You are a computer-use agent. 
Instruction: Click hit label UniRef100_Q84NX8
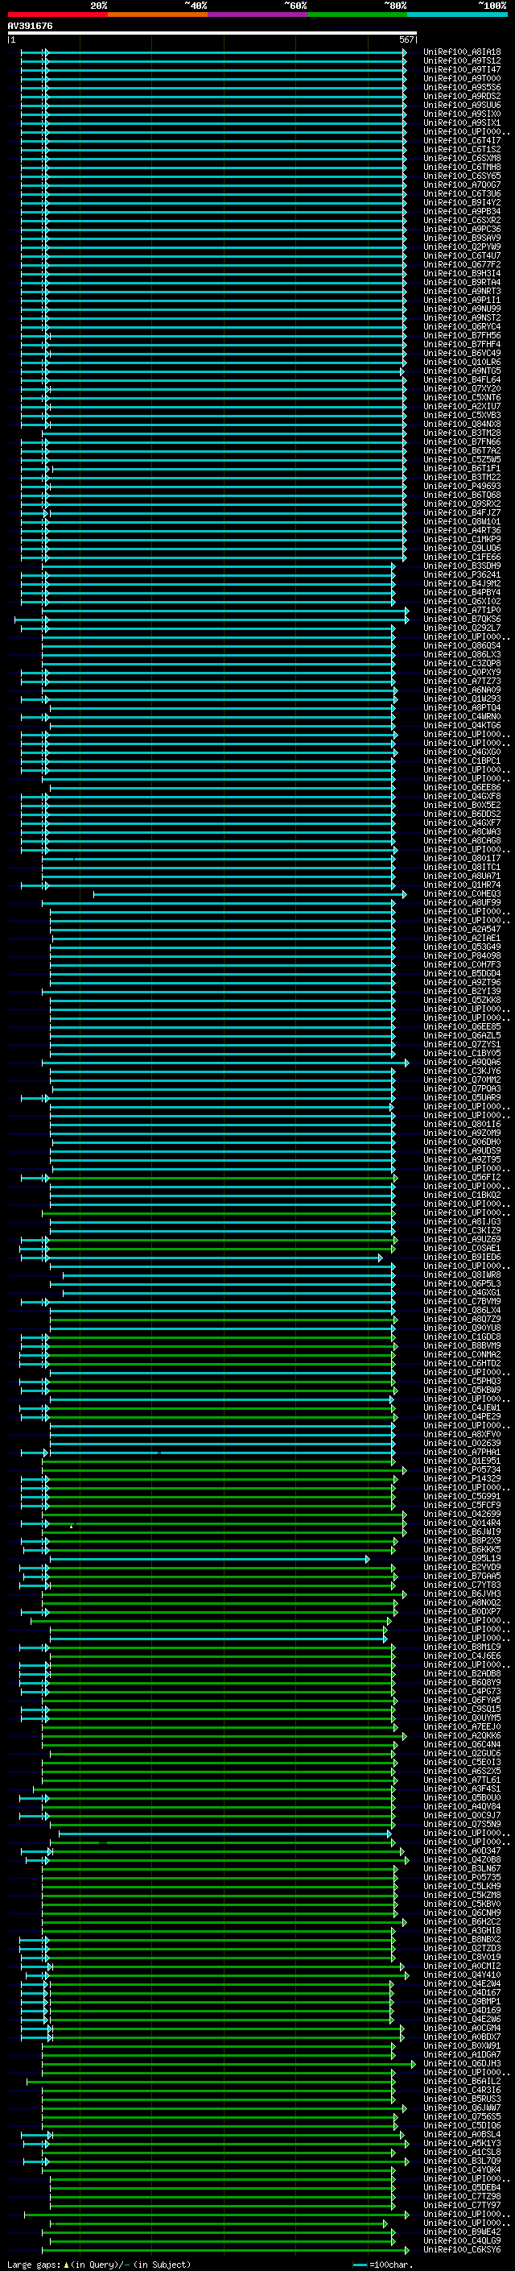(x=462, y=424)
